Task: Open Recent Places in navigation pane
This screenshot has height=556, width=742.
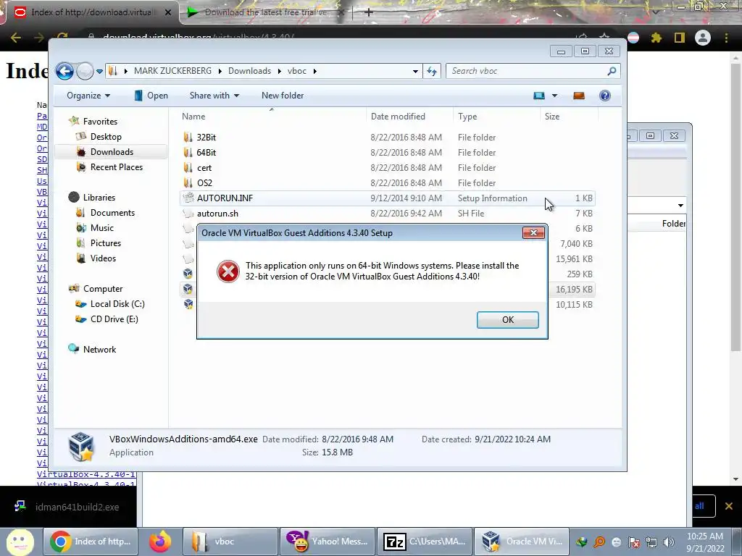Action: tap(117, 167)
